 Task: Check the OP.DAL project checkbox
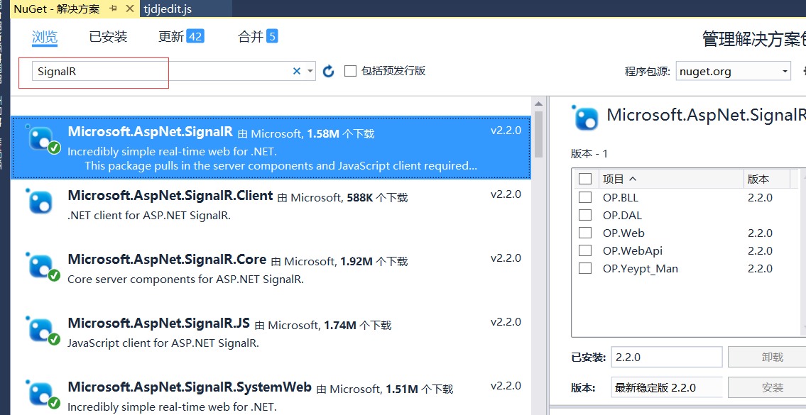(x=585, y=215)
